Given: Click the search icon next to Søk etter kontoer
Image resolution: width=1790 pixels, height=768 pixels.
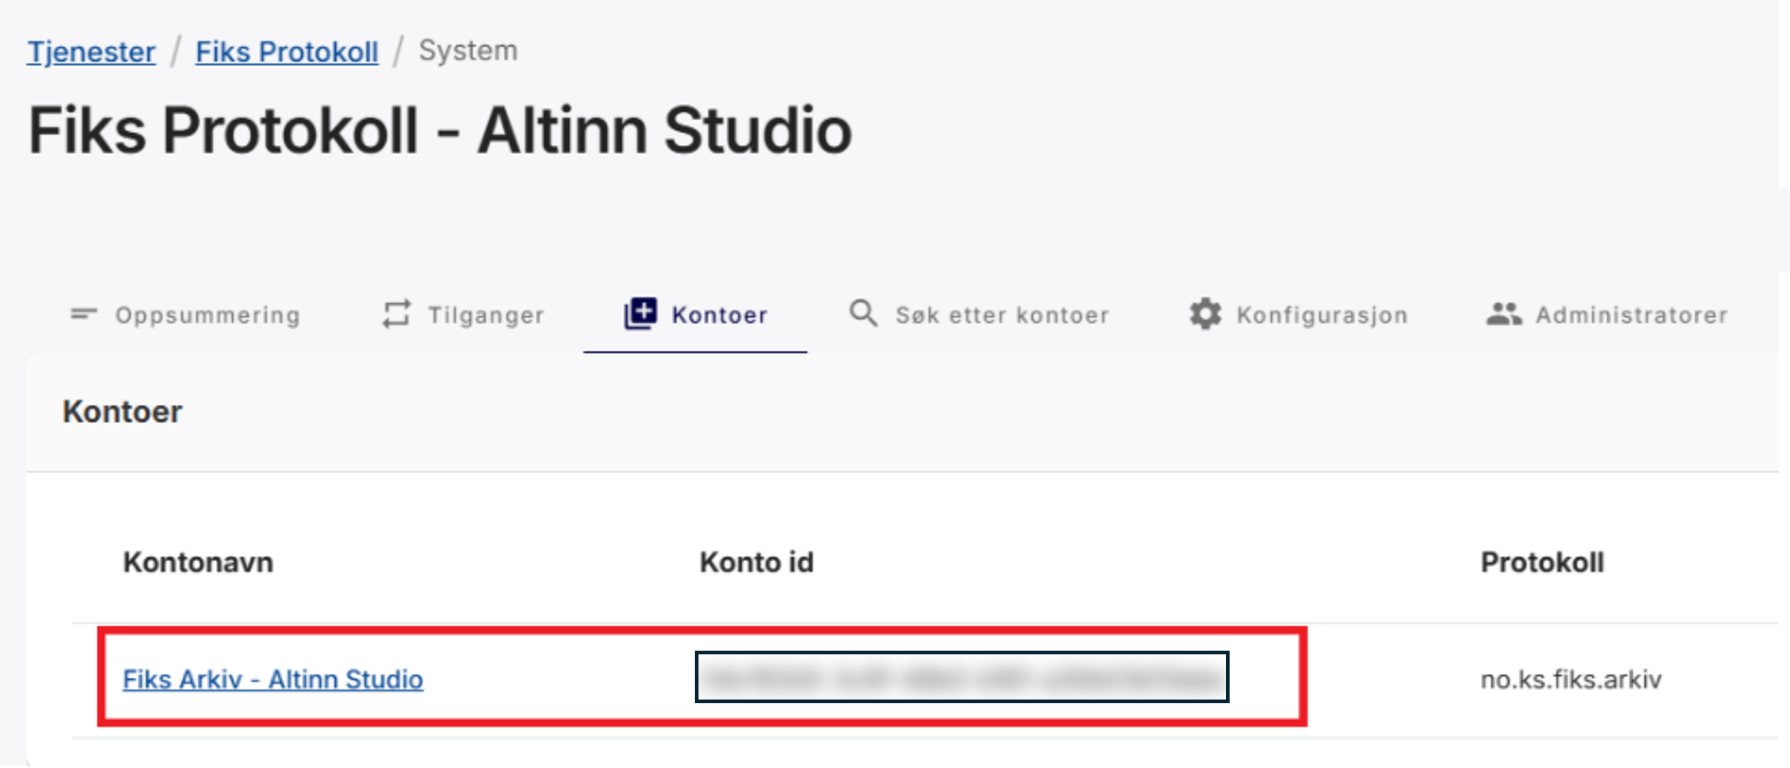Looking at the screenshot, I should point(863,314).
